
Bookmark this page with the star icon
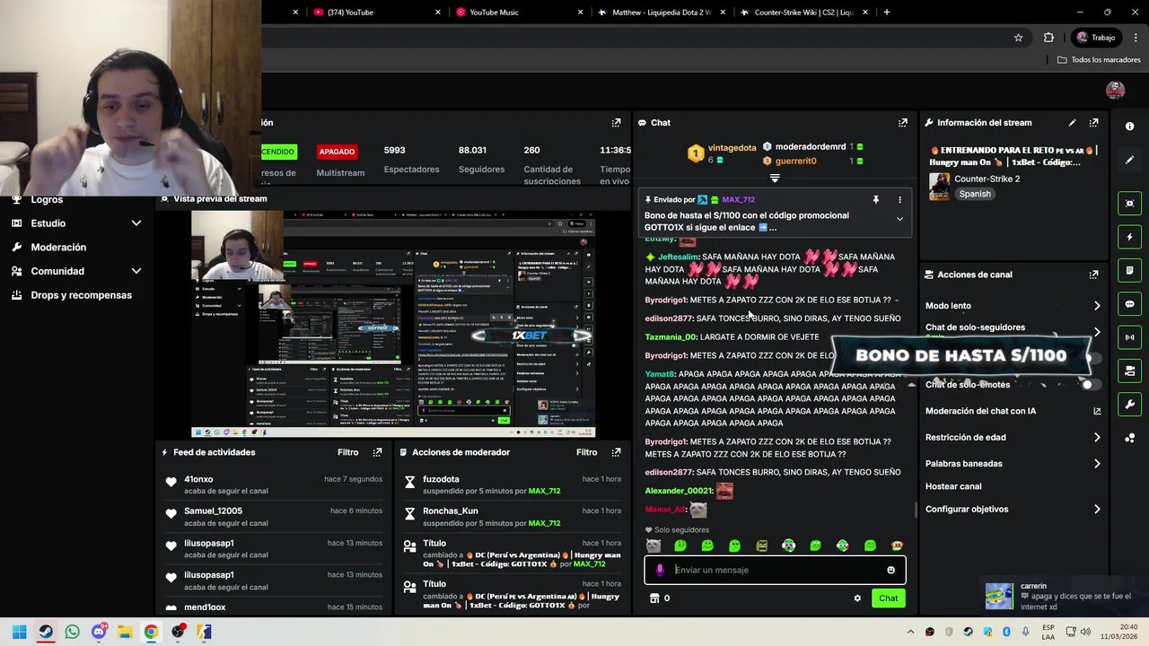click(x=1018, y=38)
